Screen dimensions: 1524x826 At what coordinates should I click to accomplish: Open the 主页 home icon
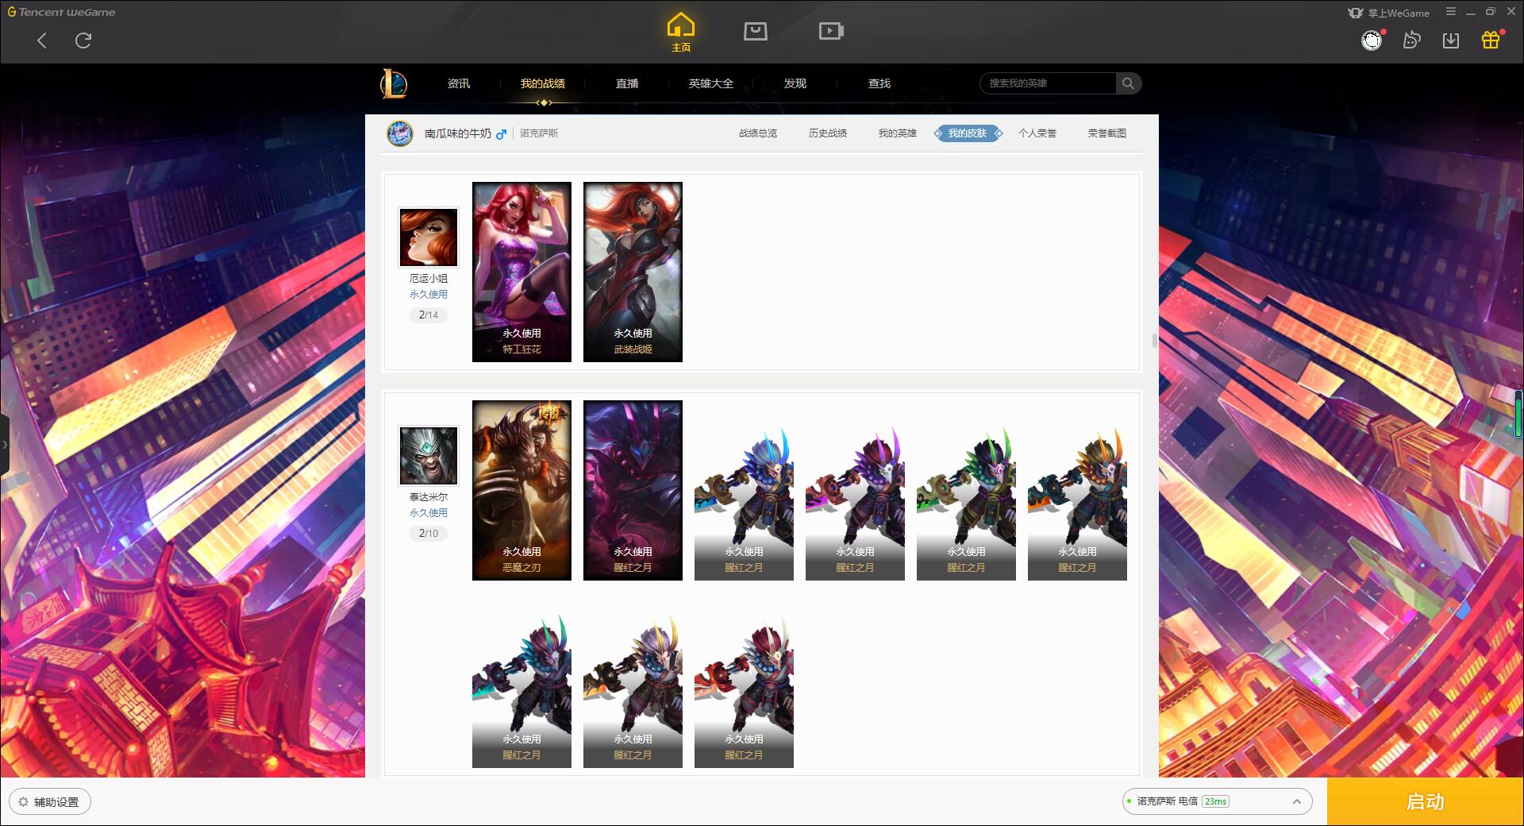(x=681, y=33)
